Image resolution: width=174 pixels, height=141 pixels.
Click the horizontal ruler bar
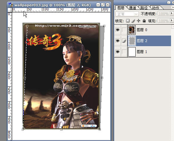61,10
